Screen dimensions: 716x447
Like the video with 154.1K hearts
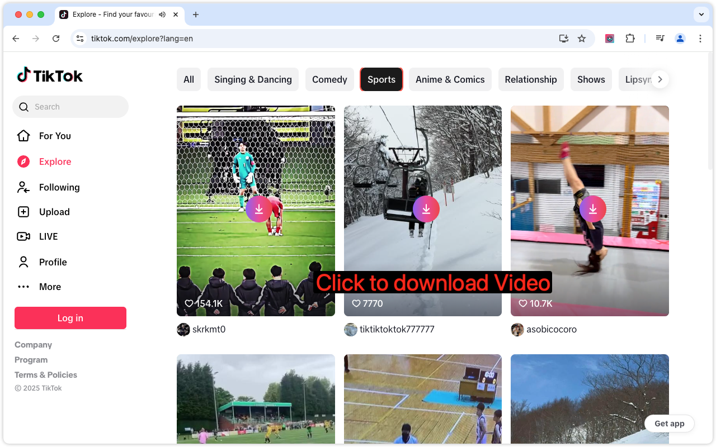coord(189,303)
